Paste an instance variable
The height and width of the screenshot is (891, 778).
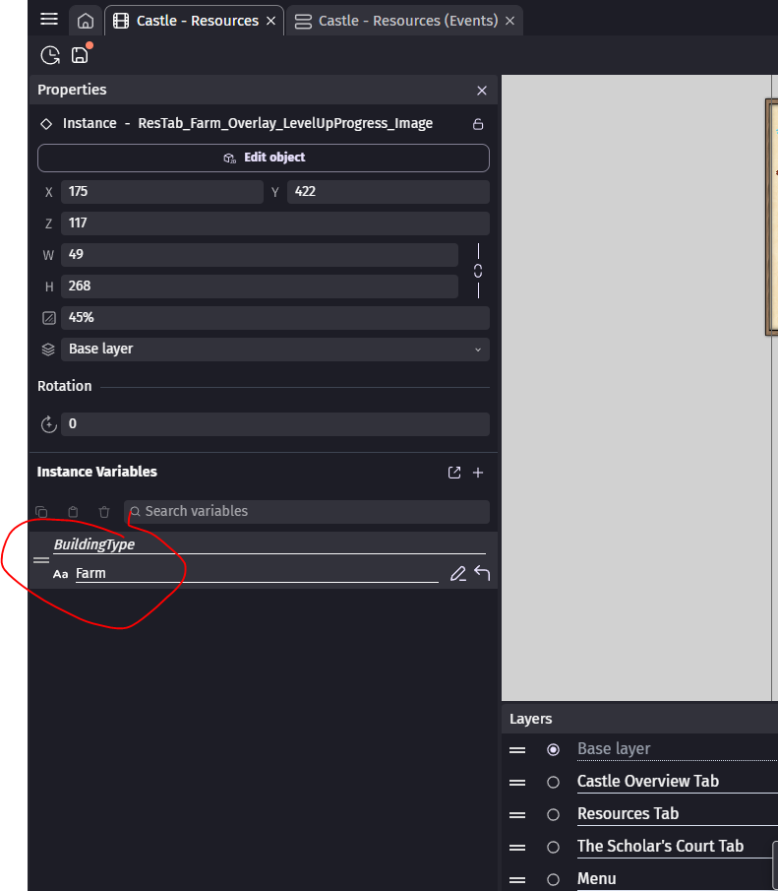(x=73, y=511)
